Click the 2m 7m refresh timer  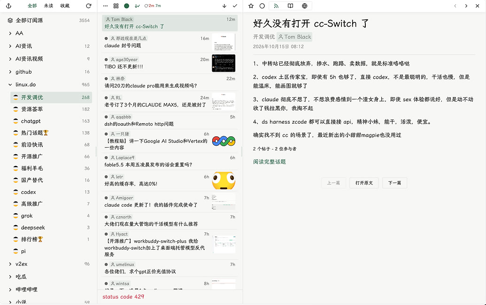(153, 6)
